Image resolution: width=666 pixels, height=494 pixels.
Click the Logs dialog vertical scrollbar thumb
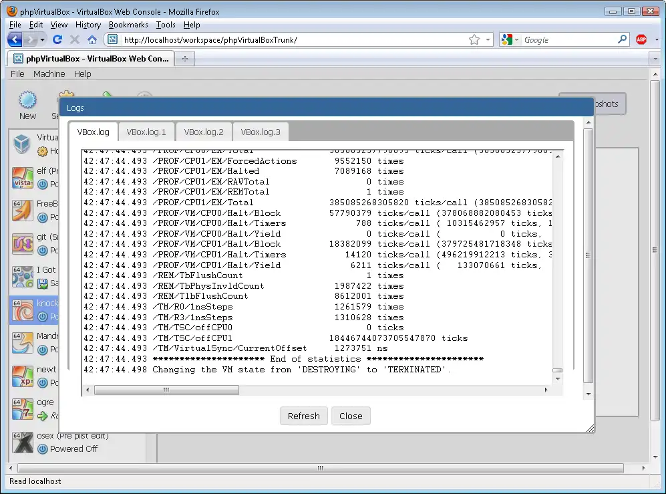pos(588,255)
